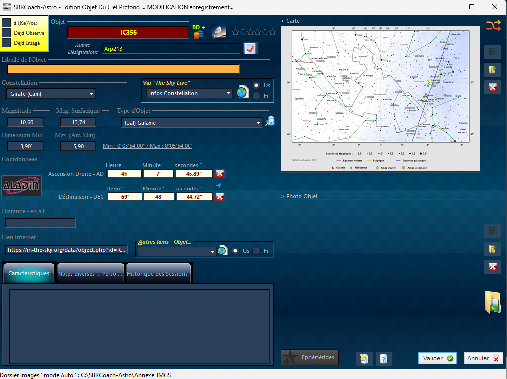
Task: Open the Autres liens globe icon
Action: point(222,251)
